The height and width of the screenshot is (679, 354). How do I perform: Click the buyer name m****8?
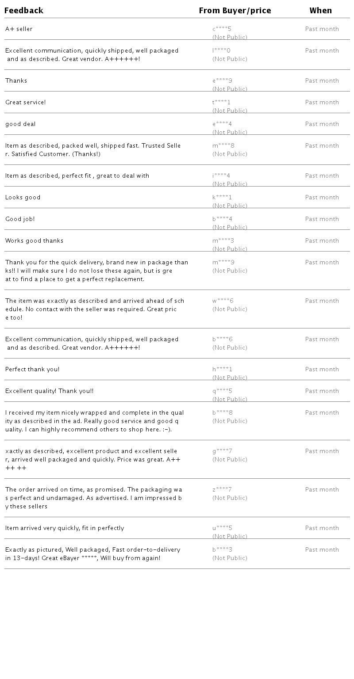pyautogui.click(x=223, y=146)
